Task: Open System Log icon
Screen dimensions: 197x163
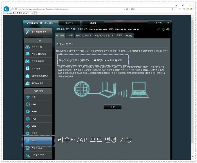Action: (x=28, y=148)
